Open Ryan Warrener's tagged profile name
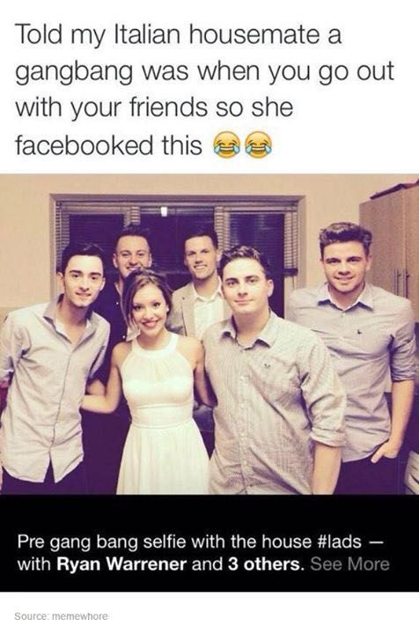 pyautogui.click(x=121, y=564)
